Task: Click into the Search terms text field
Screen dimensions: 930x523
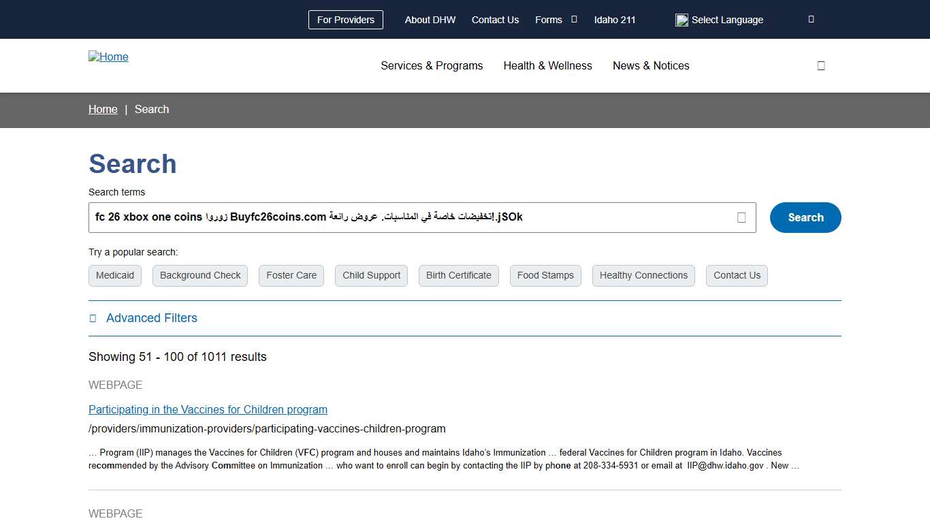Action: tap(408, 217)
